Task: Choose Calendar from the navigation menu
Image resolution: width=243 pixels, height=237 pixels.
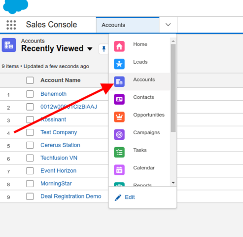Action: [x=139, y=170]
